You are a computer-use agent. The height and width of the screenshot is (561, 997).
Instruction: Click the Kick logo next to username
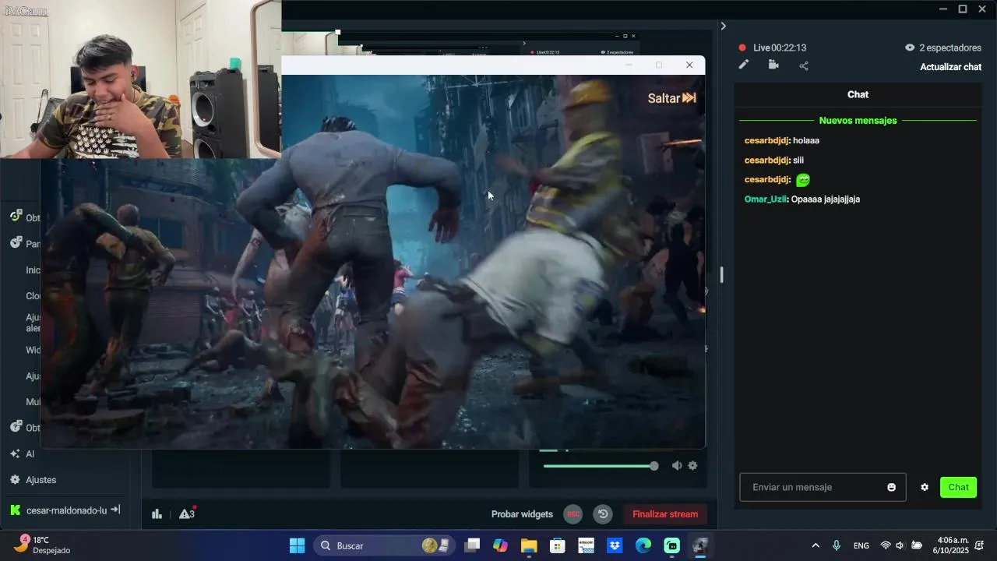coord(15,510)
